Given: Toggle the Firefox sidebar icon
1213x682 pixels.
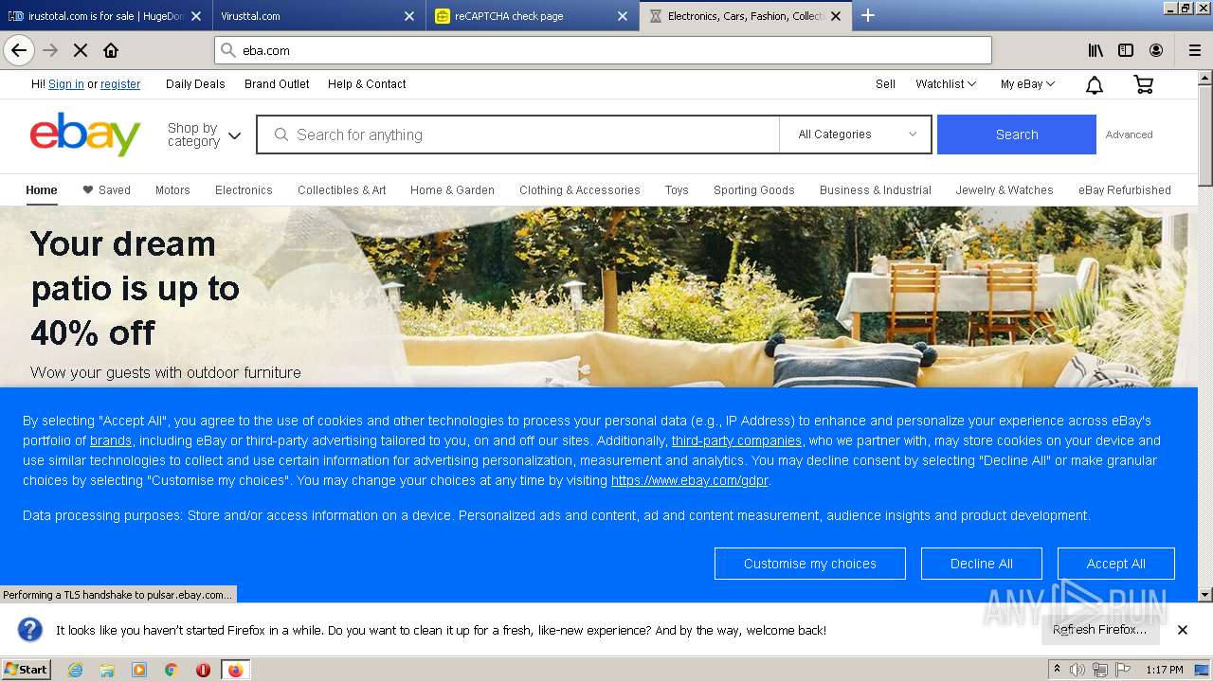Looking at the screenshot, I should [1126, 50].
